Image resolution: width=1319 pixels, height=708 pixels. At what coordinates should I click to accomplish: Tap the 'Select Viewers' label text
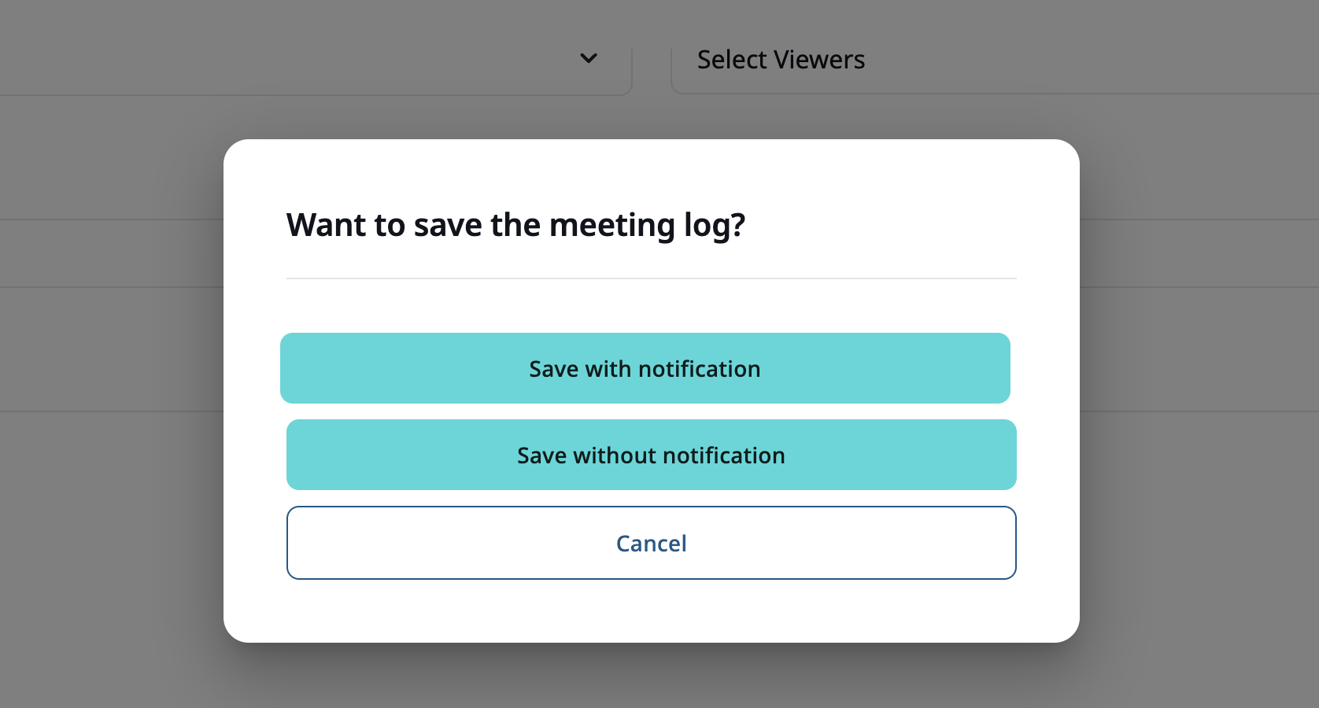point(780,59)
